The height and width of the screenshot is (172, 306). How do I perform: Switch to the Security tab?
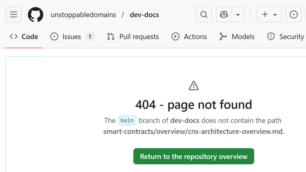285,37
